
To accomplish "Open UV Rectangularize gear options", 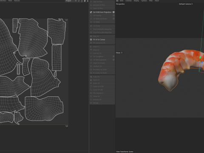I will point(113,59).
